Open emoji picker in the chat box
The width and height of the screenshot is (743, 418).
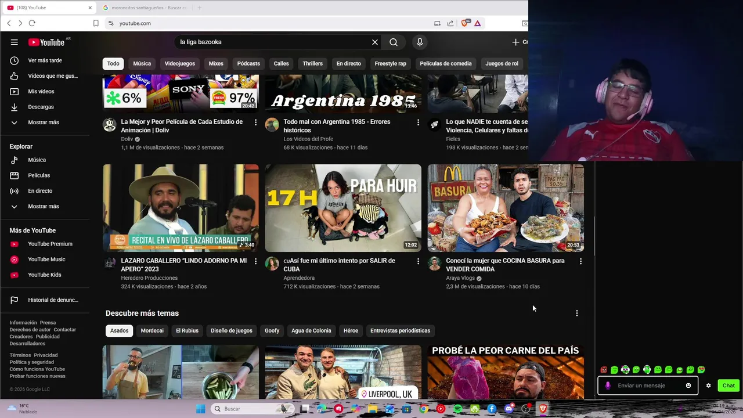(688, 385)
